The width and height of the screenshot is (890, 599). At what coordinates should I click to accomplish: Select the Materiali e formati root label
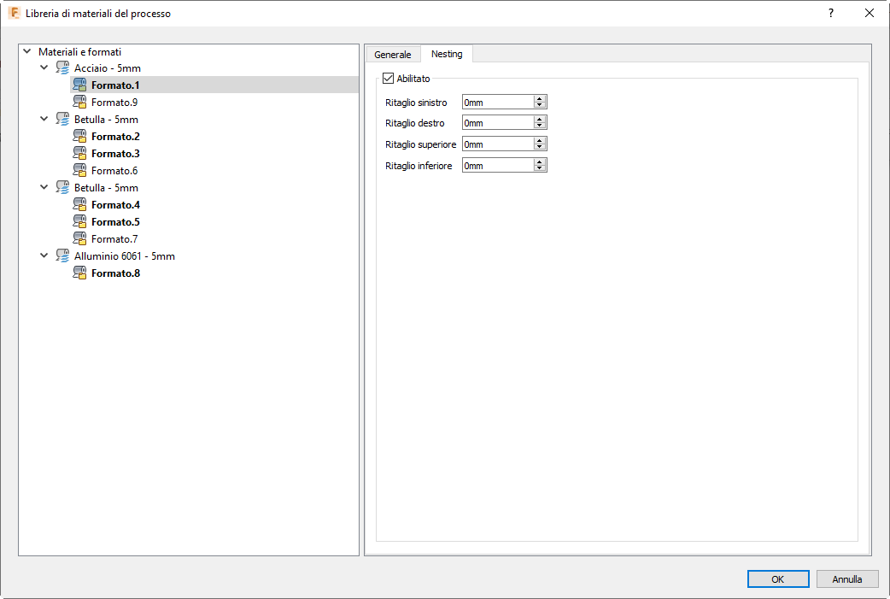[x=79, y=51]
